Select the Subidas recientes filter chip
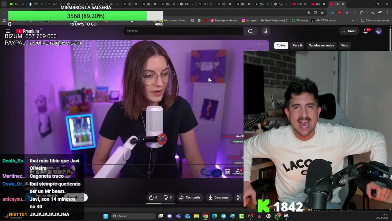The image size is (392, 221). pos(321,45)
